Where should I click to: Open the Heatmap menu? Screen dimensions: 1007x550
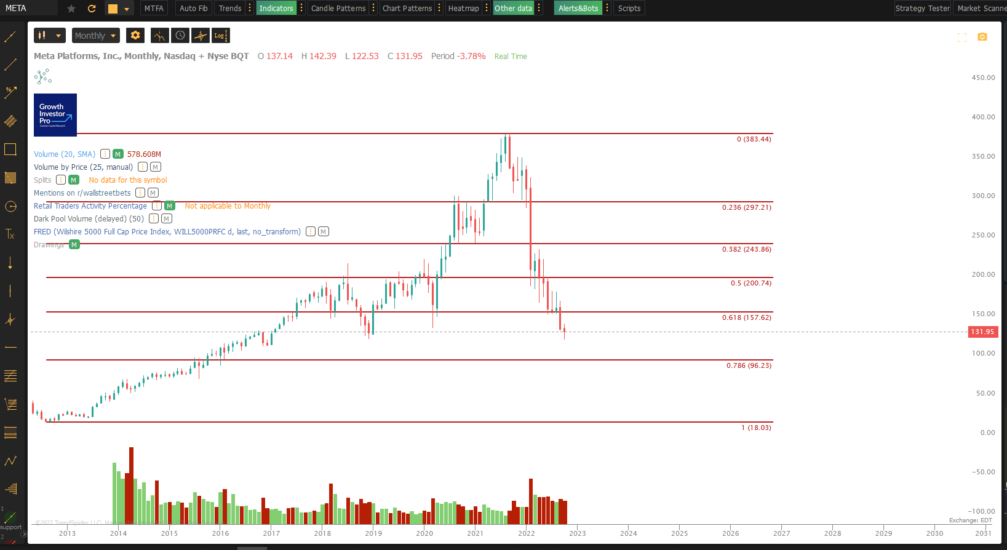coord(464,8)
